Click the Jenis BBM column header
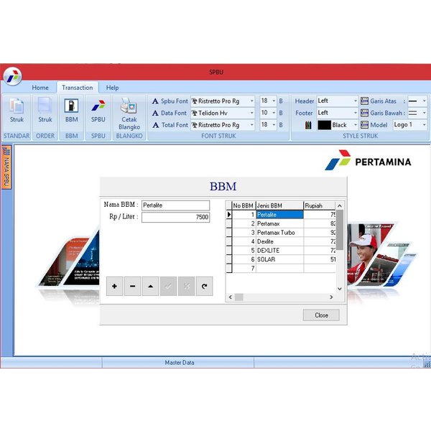The width and height of the screenshot is (431, 431). [279, 205]
